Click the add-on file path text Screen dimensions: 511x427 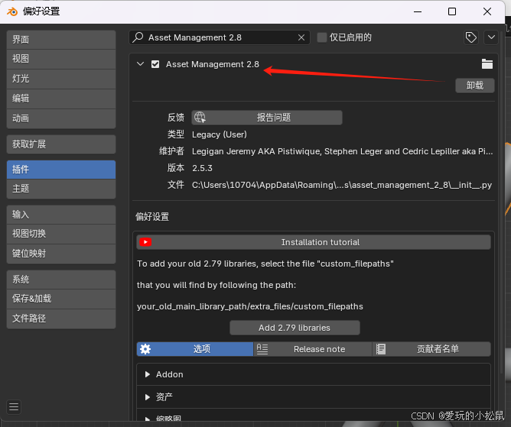click(342, 185)
